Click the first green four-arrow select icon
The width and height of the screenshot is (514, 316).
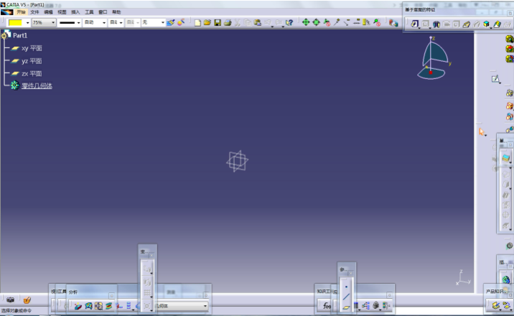pyautogui.click(x=306, y=22)
